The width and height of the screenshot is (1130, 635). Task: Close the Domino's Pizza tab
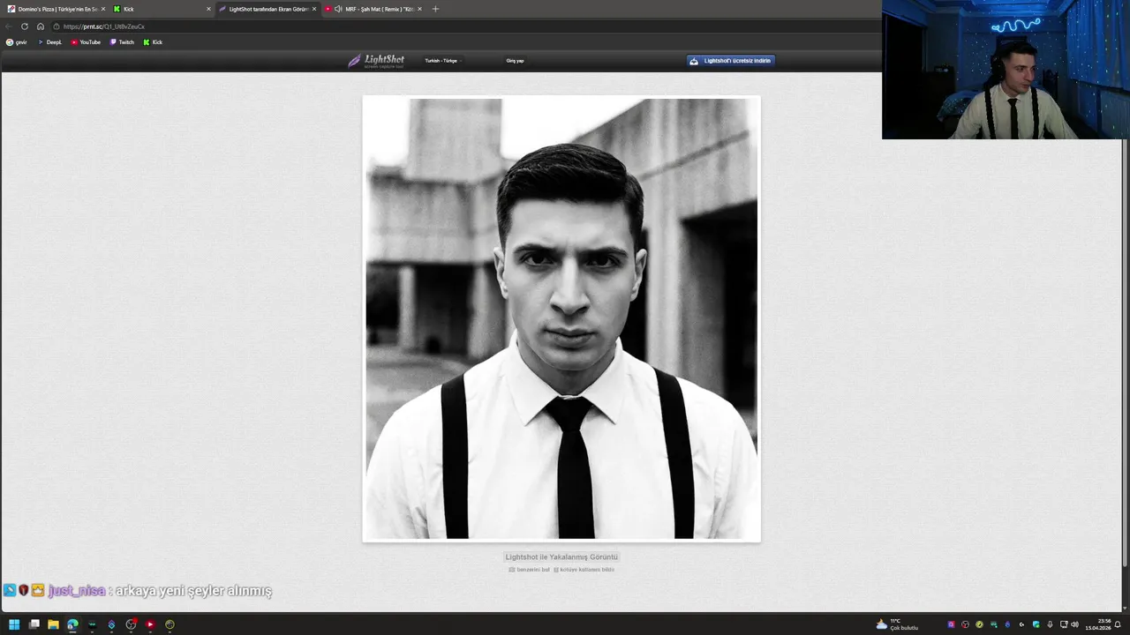click(x=103, y=9)
